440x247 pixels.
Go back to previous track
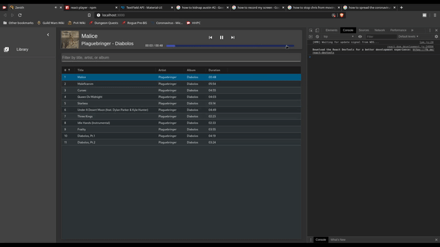point(210,37)
